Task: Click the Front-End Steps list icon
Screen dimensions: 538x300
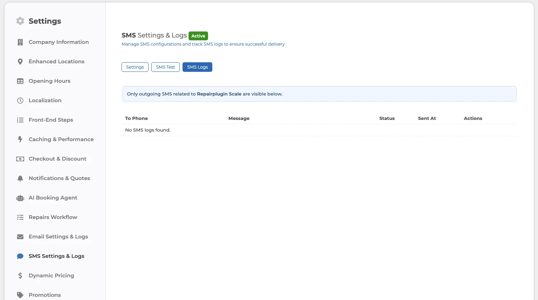Action: [20, 120]
